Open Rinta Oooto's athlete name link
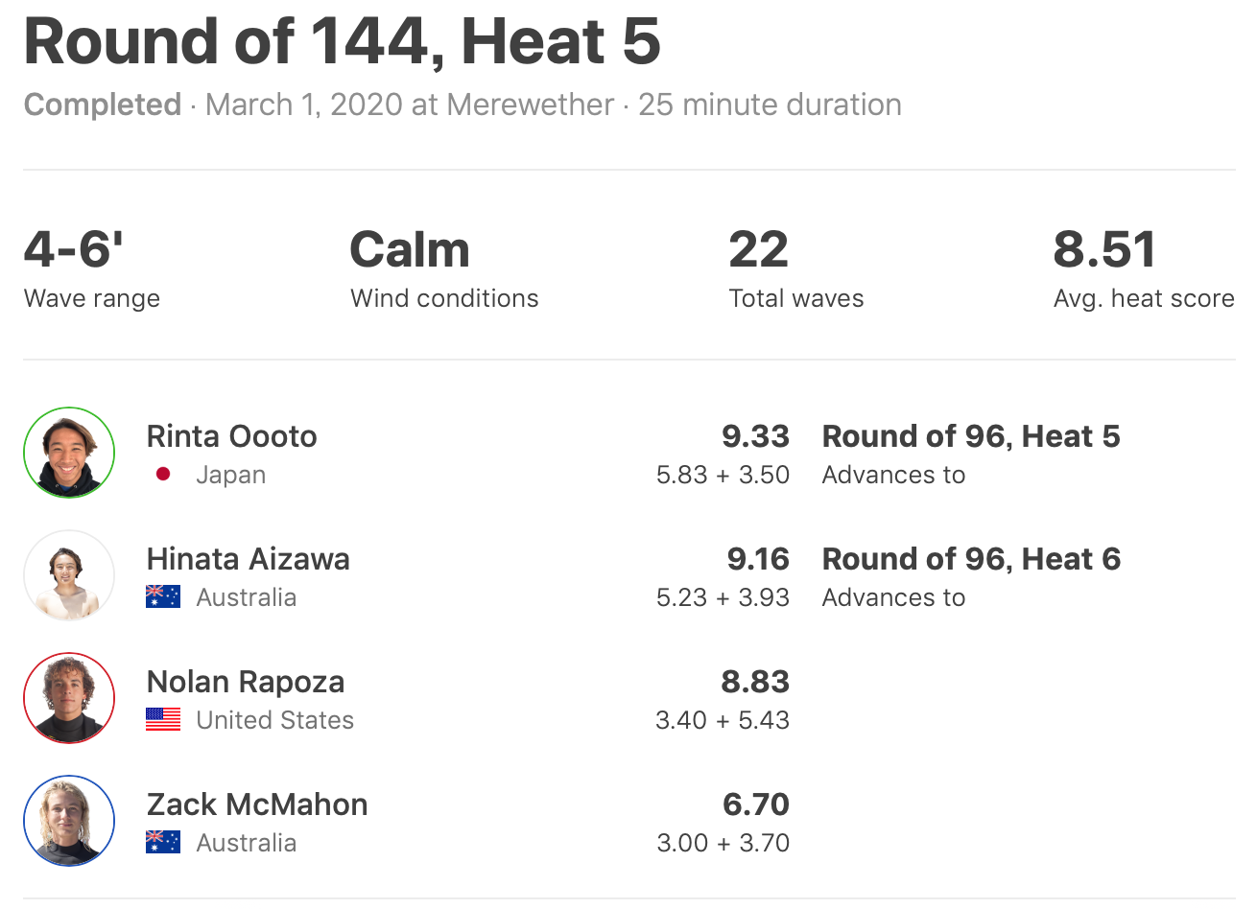The width and height of the screenshot is (1257, 909). pos(231,436)
